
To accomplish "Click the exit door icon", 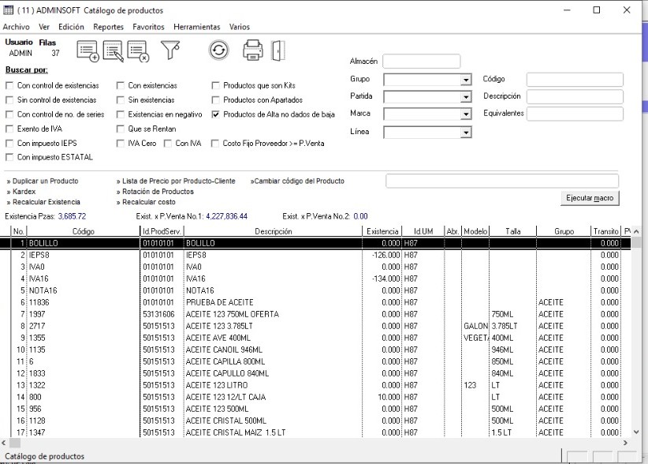I will pyautogui.click(x=277, y=51).
